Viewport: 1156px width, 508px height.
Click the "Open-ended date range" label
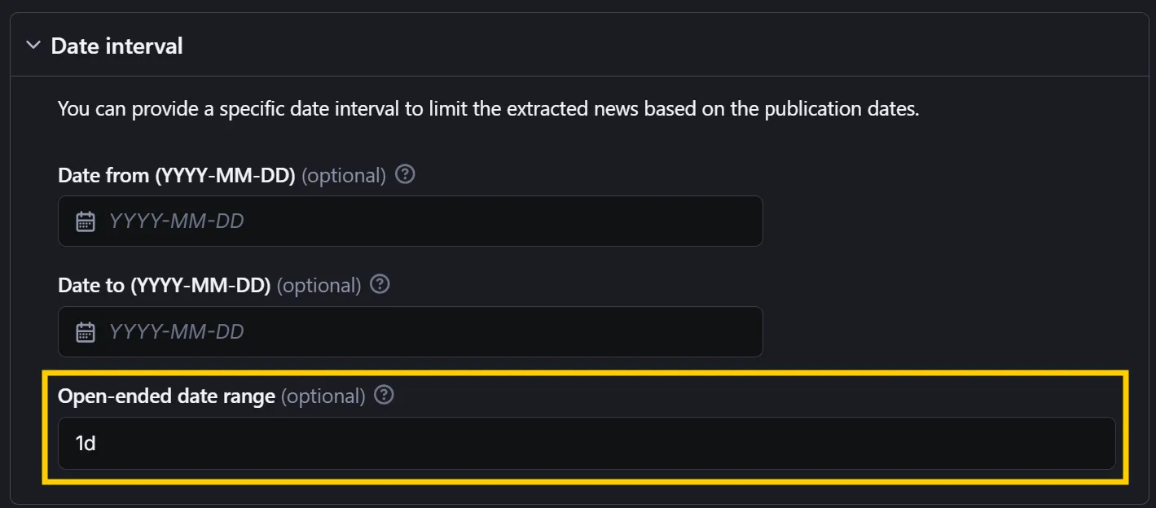pos(166,396)
